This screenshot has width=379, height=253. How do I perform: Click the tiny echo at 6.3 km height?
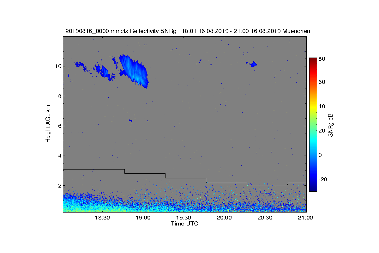click(131, 120)
